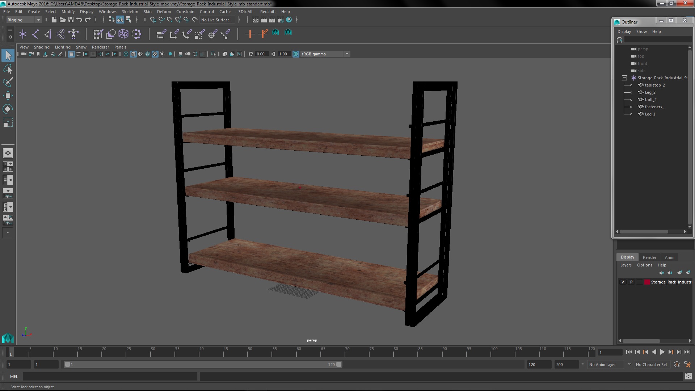Click the Create Lattice shelf icon
Screen dimensions: 695x391
pos(123,34)
